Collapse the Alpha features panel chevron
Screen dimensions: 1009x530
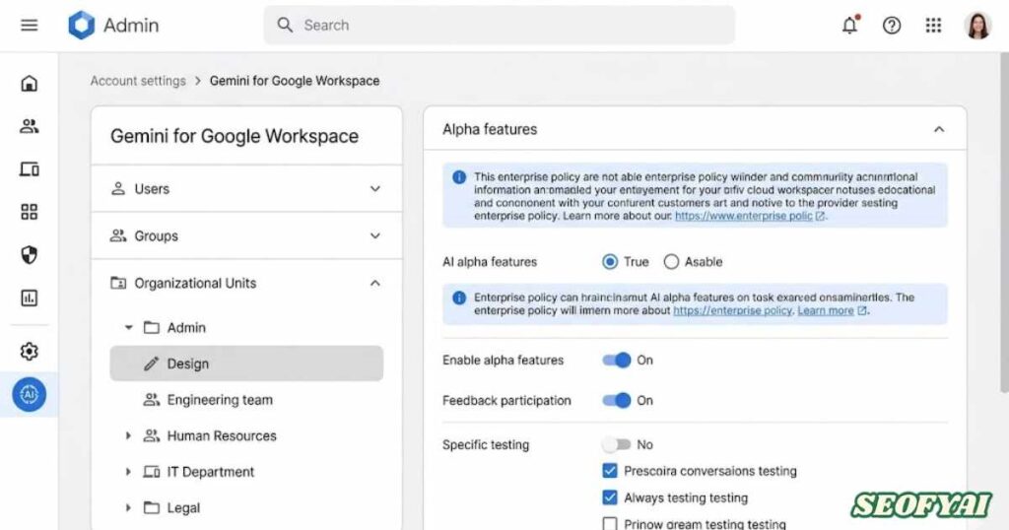pyautogui.click(x=939, y=129)
